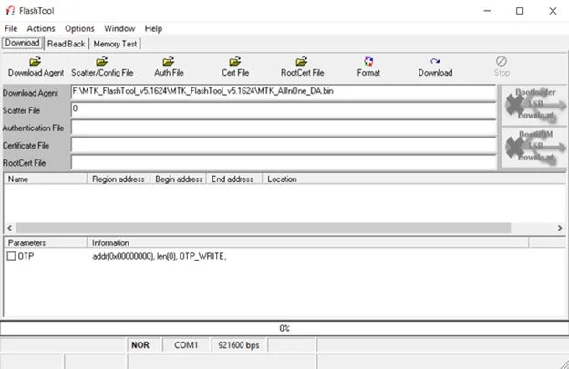Click the horizontal scrollbar right arrow

[560, 228]
